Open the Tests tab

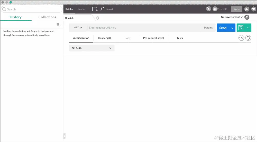(x=180, y=38)
